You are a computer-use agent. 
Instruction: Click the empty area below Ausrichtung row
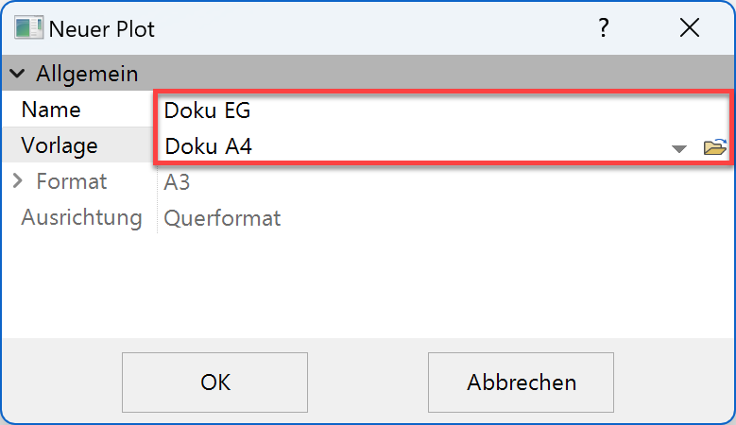pos(368,283)
